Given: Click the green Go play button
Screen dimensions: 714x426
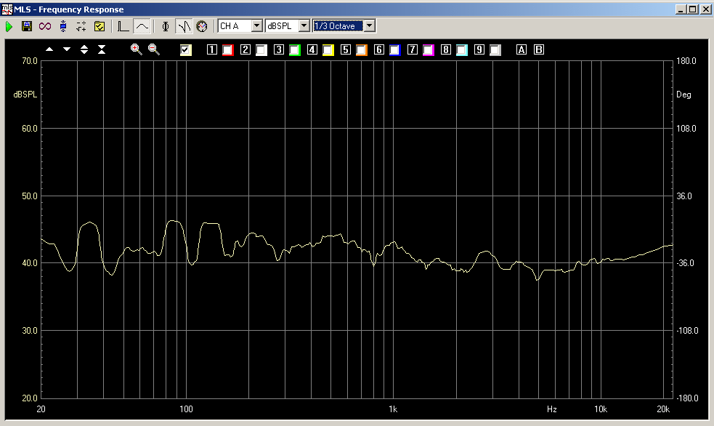Looking at the screenshot, I should click(x=9, y=26).
